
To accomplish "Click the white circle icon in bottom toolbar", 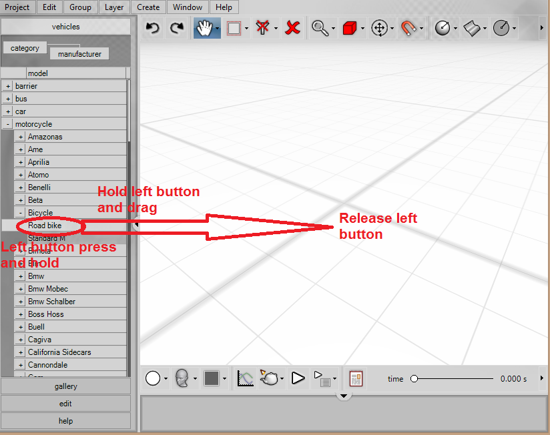I will tap(153, 378).
